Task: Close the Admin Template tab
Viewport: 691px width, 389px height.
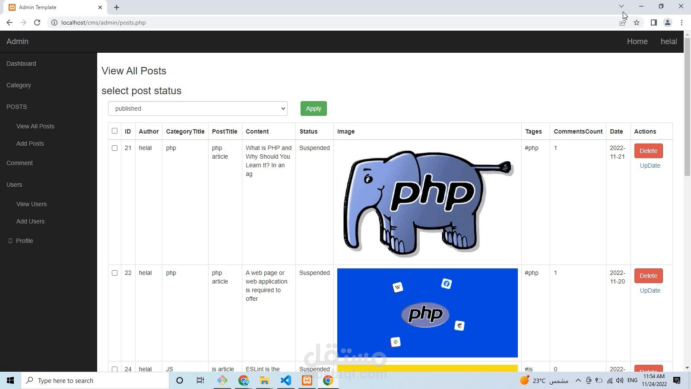Action: 100,7
